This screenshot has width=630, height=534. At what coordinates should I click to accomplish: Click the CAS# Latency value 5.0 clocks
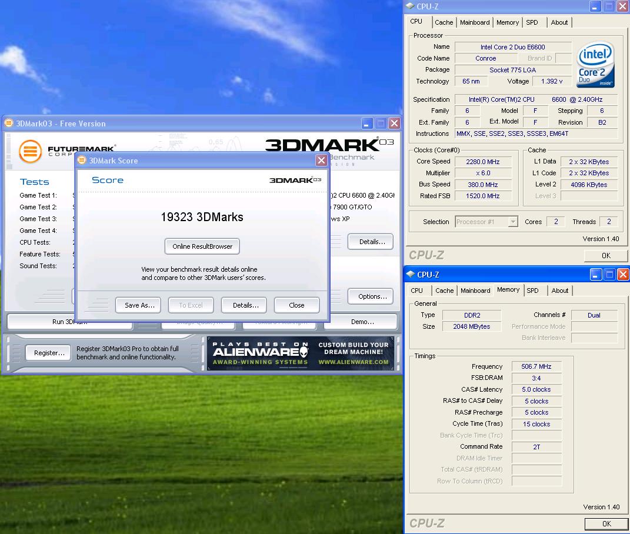(536, 389)
